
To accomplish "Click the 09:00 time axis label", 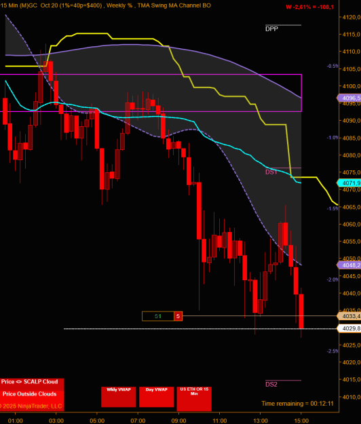I will [178, 421].
